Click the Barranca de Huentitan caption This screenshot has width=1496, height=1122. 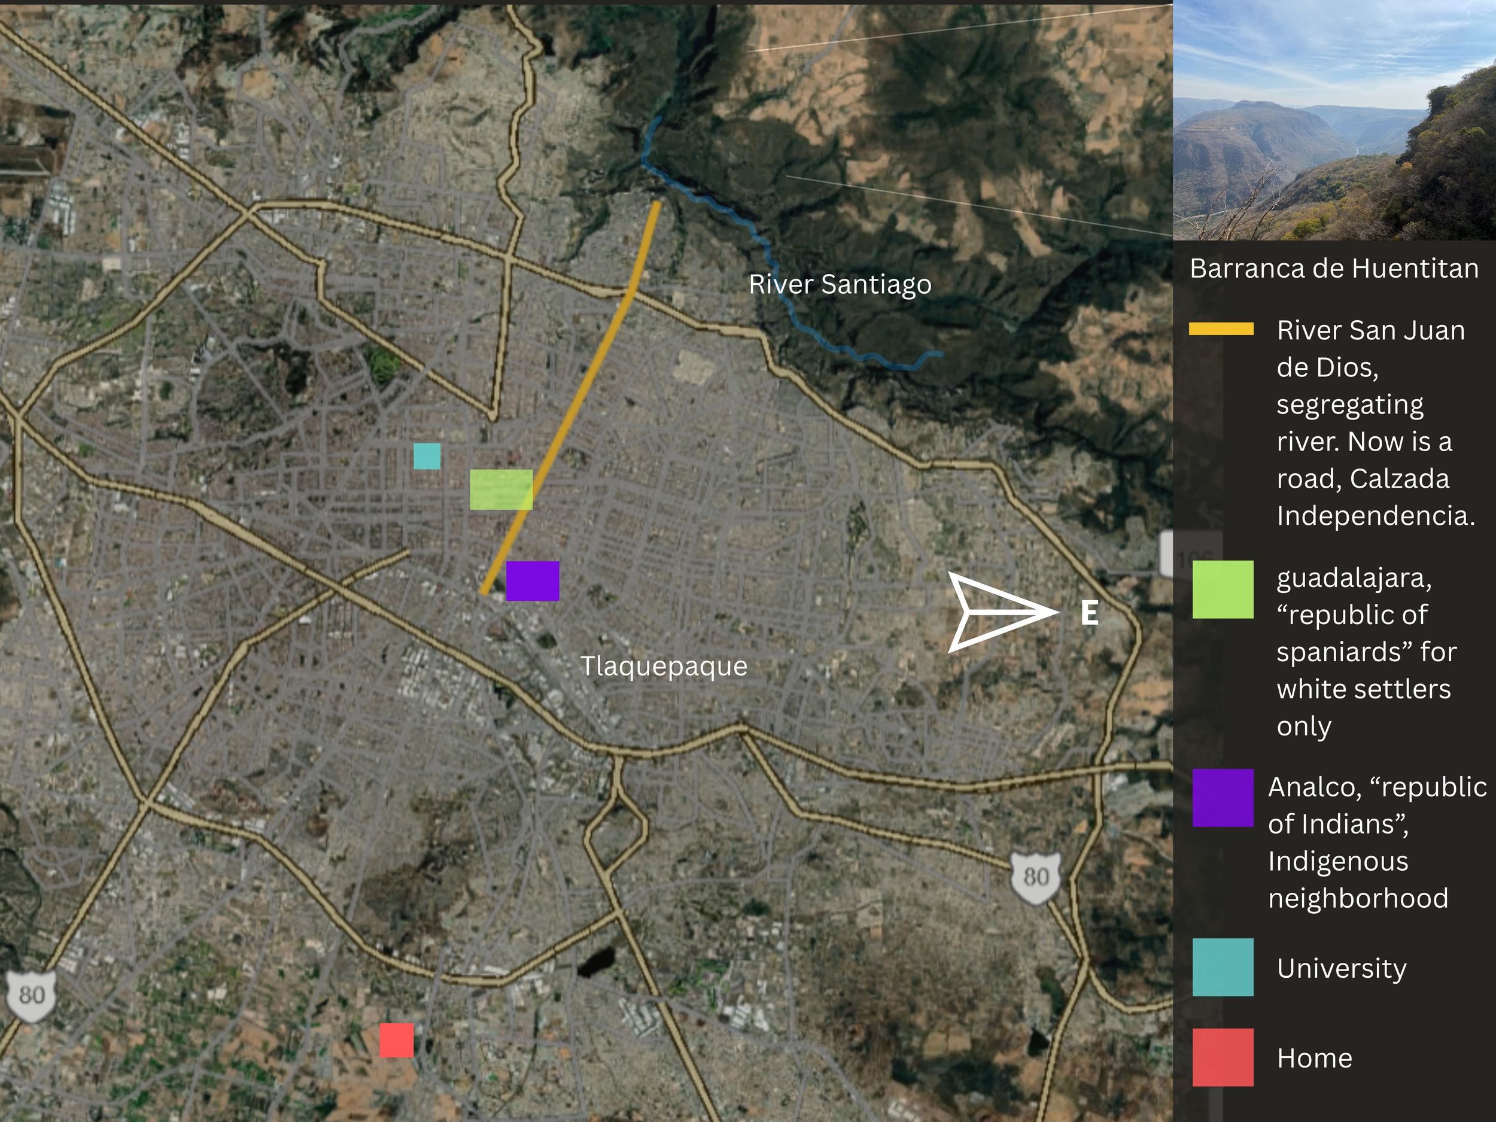[x=1334, y=269]
